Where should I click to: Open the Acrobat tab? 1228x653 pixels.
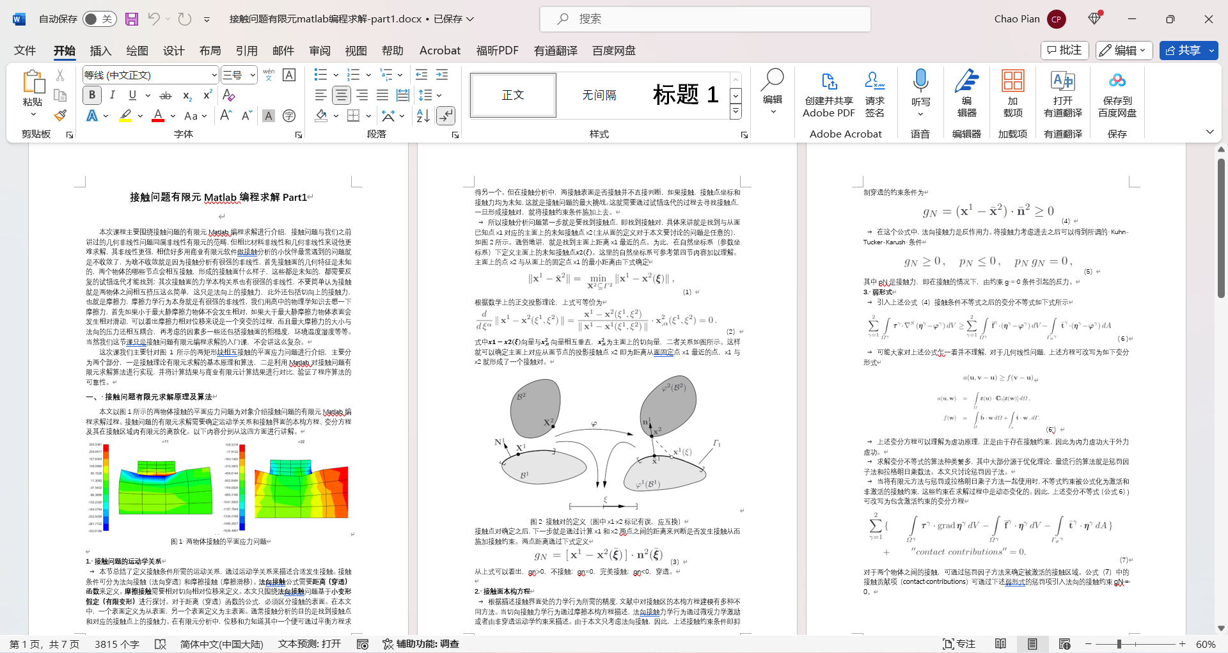point(439,51)
